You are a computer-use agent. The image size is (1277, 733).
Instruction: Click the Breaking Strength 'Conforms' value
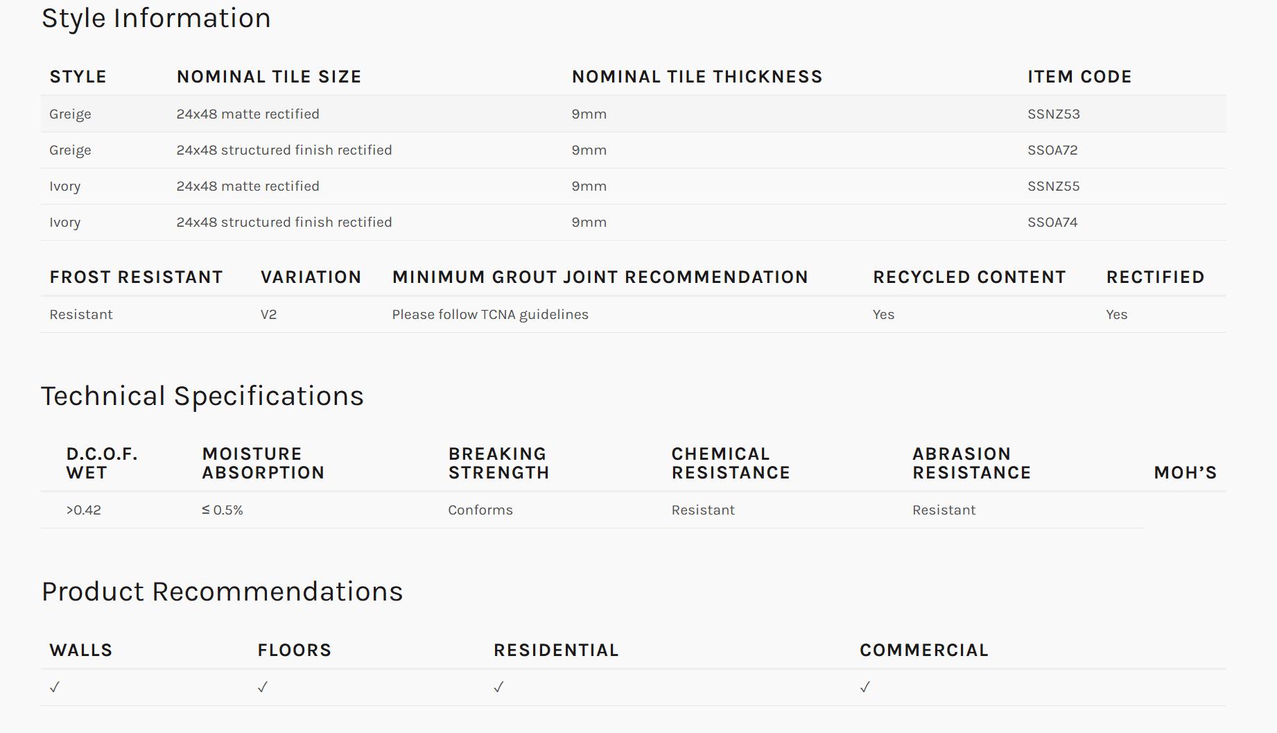pyautogui.click(x=480, y=510)
